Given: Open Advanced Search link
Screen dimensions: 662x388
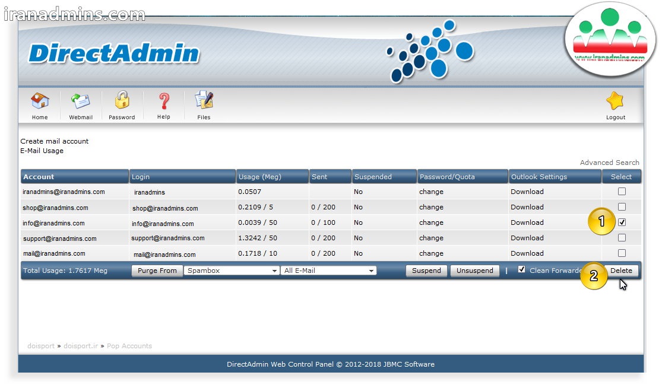Looking at the screenshot, I should tap(609, 163).
